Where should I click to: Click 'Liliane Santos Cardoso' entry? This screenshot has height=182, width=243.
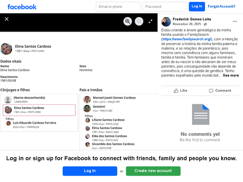coord(108,120)
